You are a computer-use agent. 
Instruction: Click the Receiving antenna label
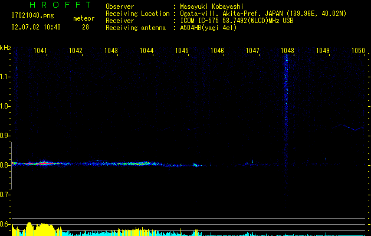136,28
